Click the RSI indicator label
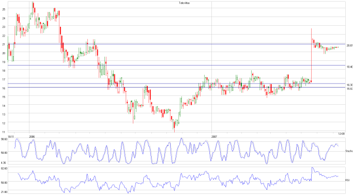This screenshot has height=195, width=353. [x=347, y=180]
